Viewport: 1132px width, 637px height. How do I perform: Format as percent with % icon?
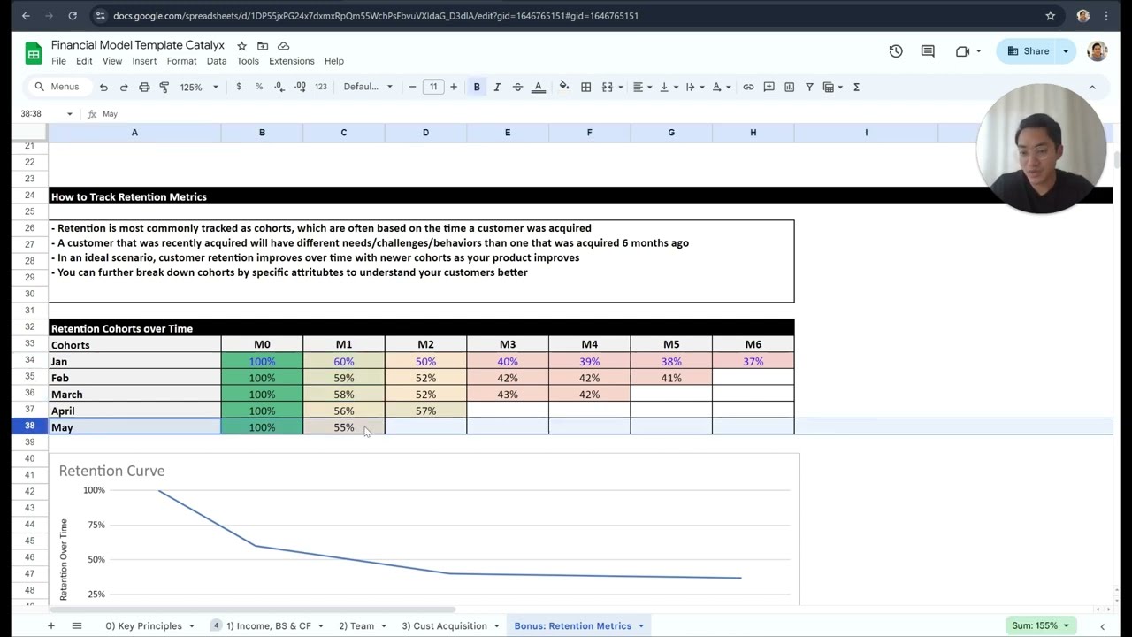point(259,87)
